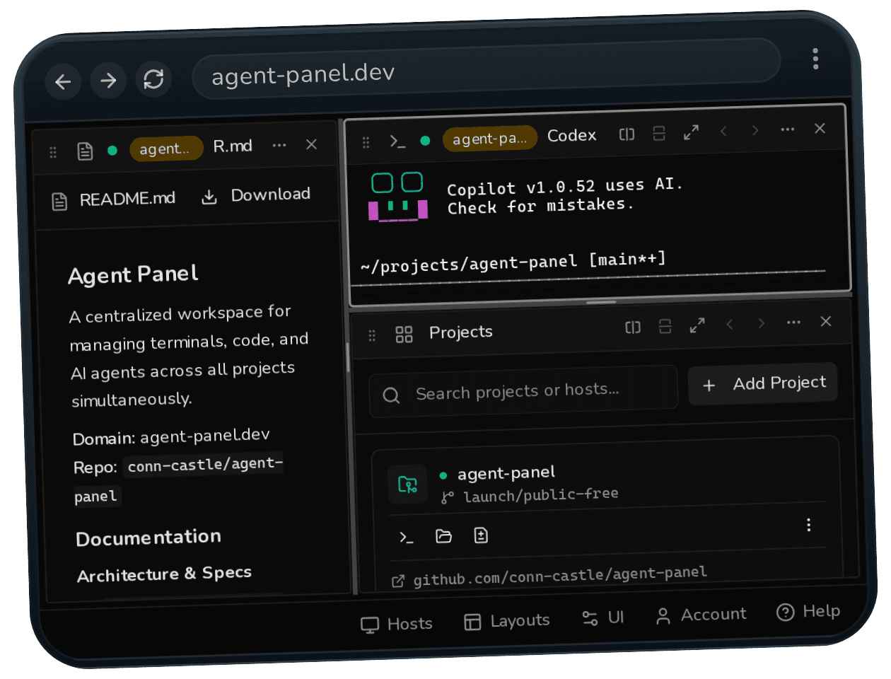Open the UI settings in bottom bar
Screen dimensions: 891x679
[x=602, y=618]
